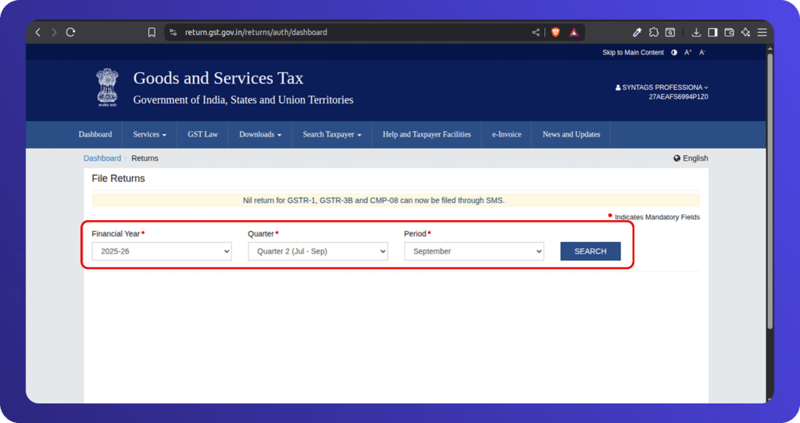
Task: Open the e-Invoice menu item
Action: 506,134
